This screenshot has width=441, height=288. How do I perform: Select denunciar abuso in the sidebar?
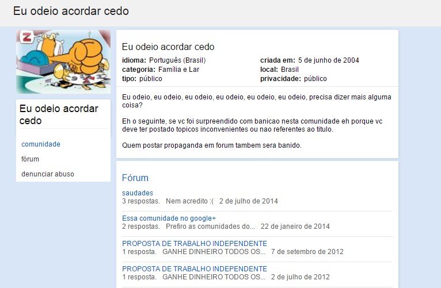[48, 174]
